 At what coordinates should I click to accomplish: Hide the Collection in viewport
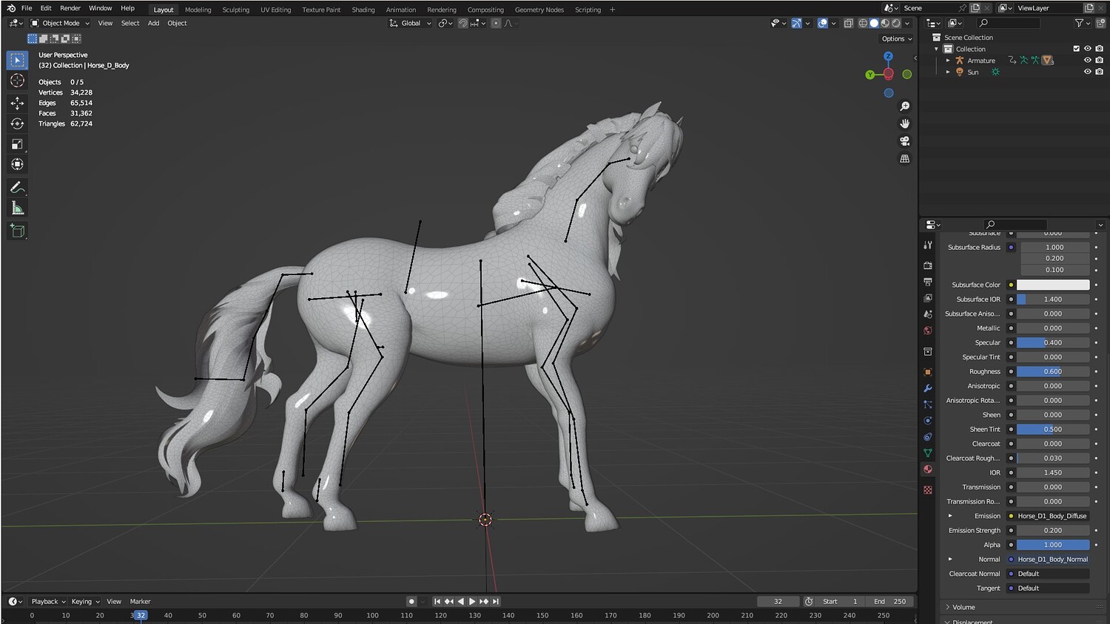[x=1088, y=49]
